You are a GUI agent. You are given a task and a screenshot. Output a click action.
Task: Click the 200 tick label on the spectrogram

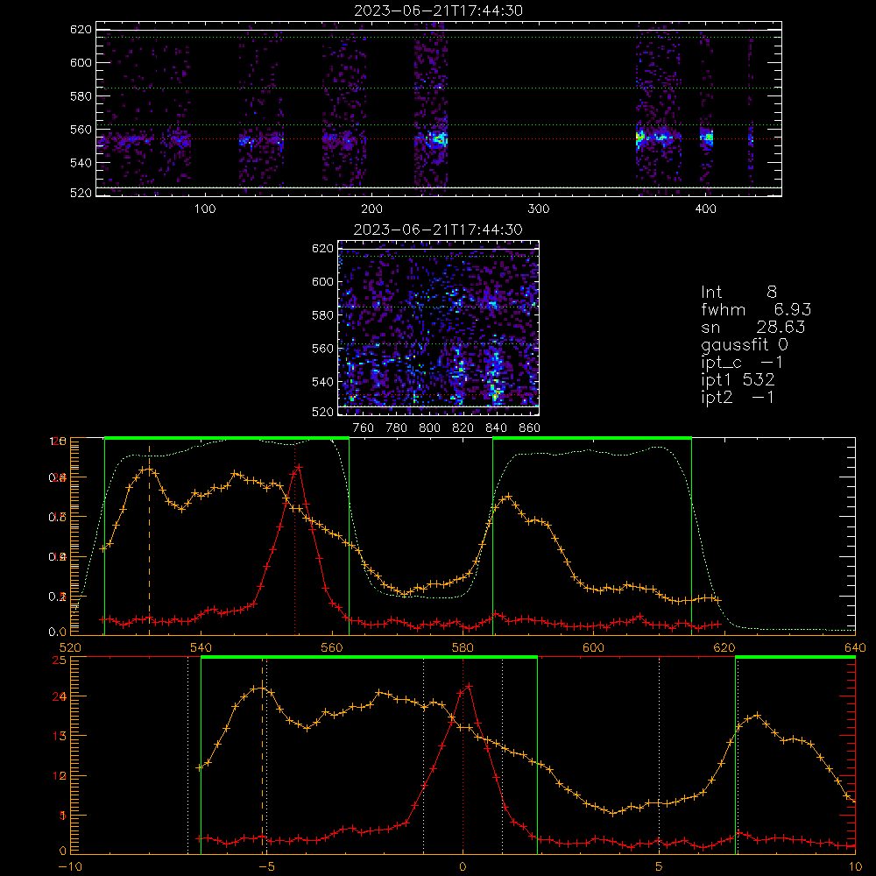point(372,209)
